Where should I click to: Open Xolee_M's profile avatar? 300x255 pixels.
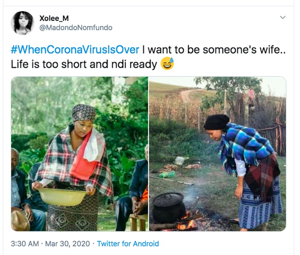pos(22,23)
